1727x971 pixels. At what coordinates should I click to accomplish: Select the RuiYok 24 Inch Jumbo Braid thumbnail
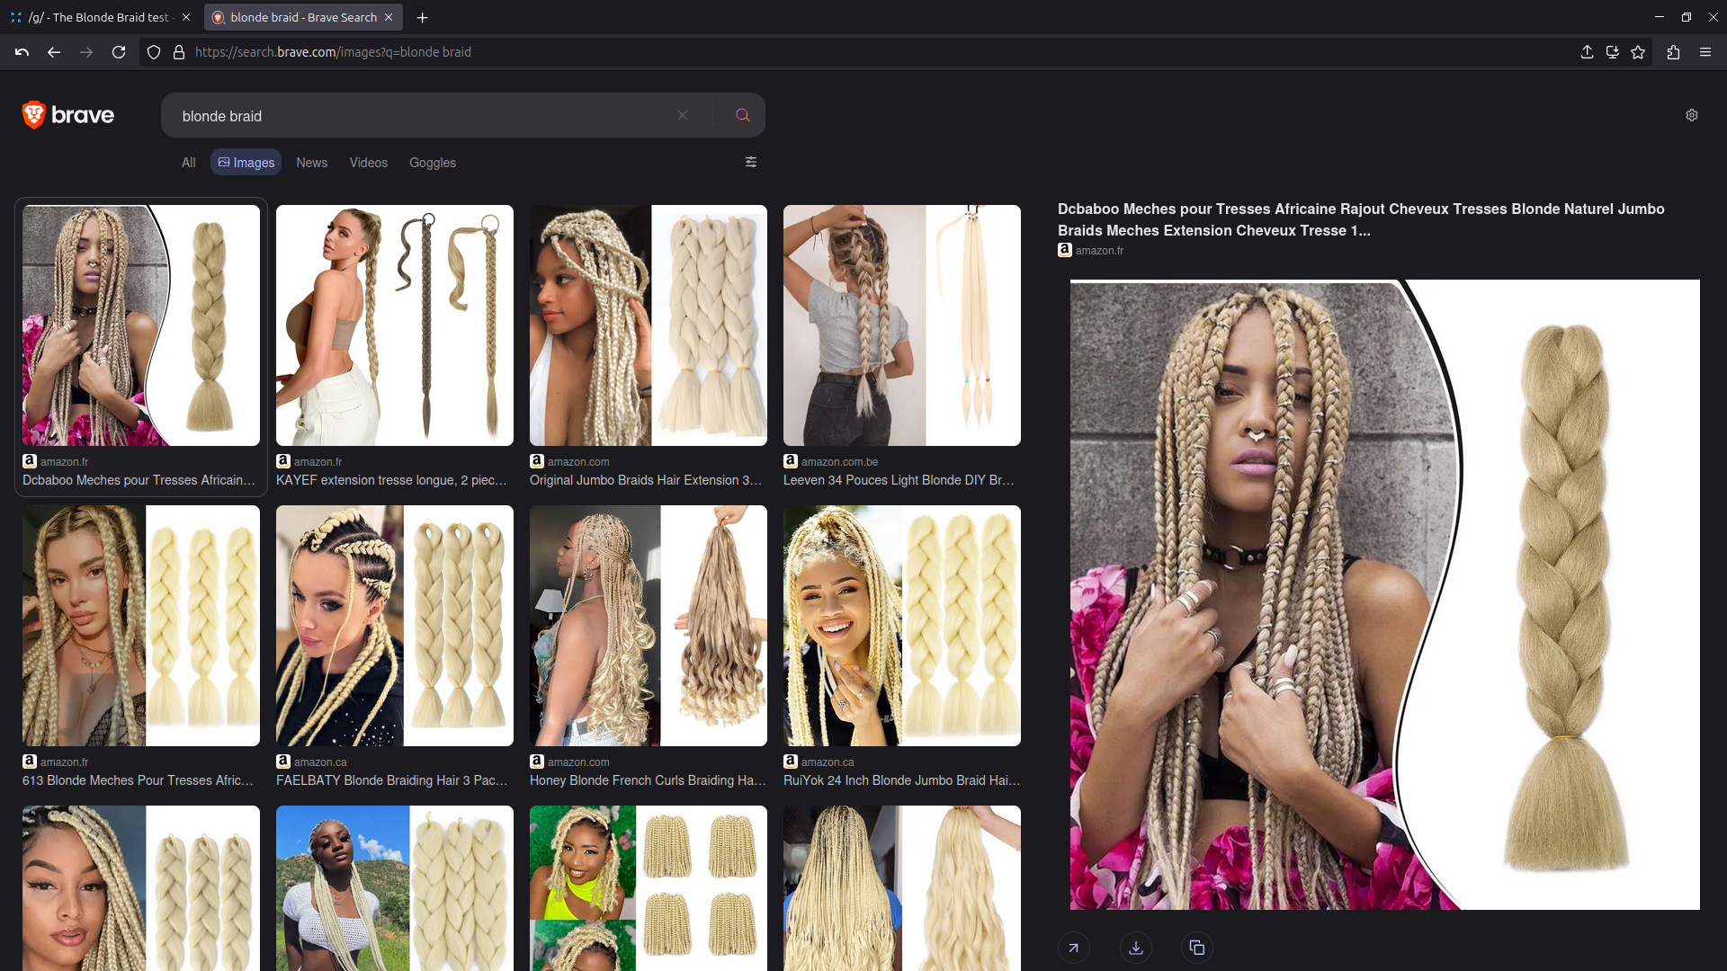click(x=902, y=626)
